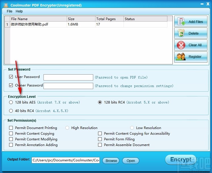This screenshot has height=173, width=212.
Task: Click row number 1 header
Action: [7, 24]
